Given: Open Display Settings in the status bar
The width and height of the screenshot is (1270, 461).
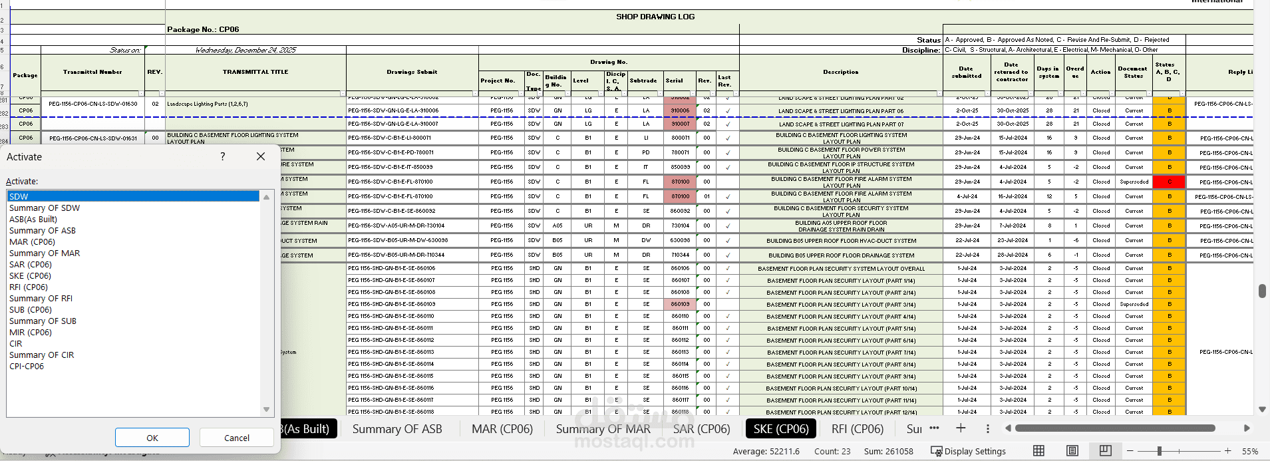Looking at the screenshot, I should pos(968,451).
